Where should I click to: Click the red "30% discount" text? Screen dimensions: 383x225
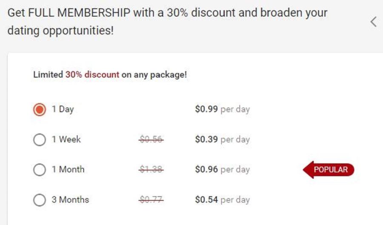point(92,74)
